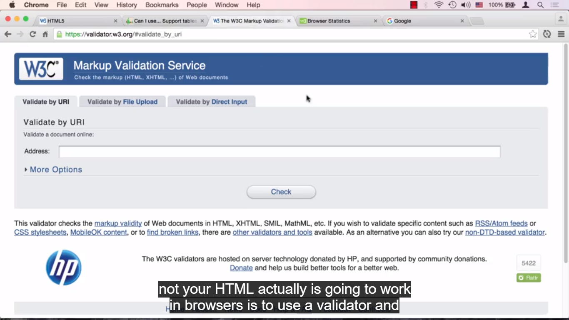Switch to the Google tab
Screen dimensions: 569x320
424,21
